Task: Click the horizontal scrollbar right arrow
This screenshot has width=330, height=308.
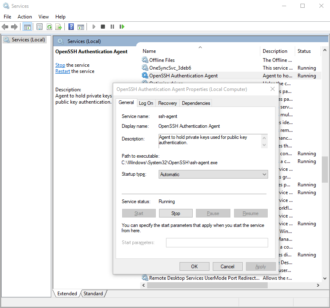Action: pos(318,285)
